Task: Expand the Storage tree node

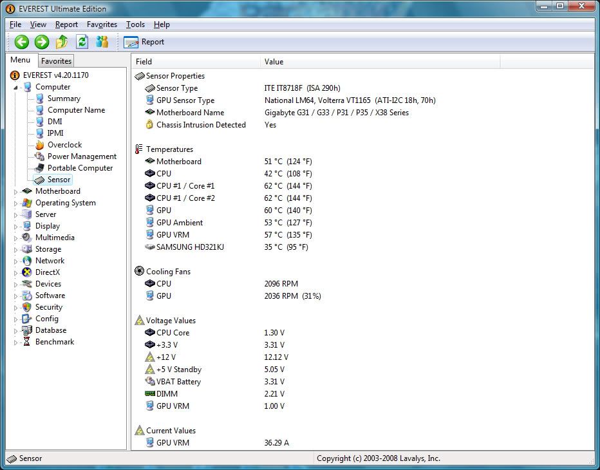Action: (x=17, y=249)
